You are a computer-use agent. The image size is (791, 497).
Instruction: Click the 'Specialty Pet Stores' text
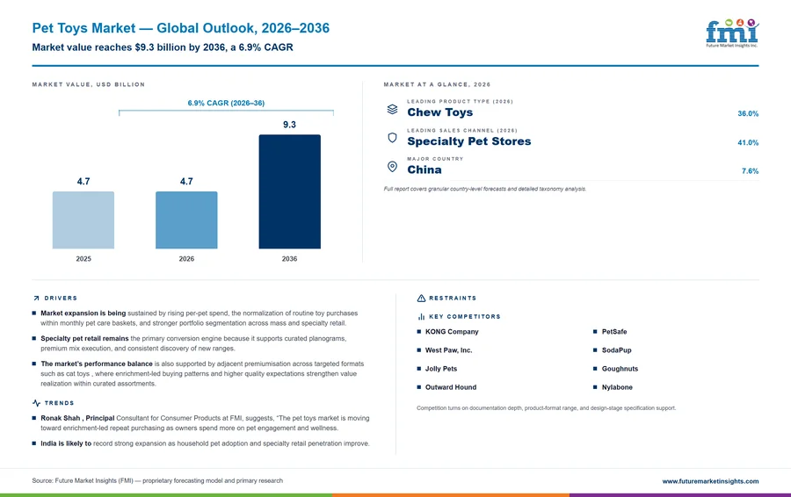[x=469, y=141]
